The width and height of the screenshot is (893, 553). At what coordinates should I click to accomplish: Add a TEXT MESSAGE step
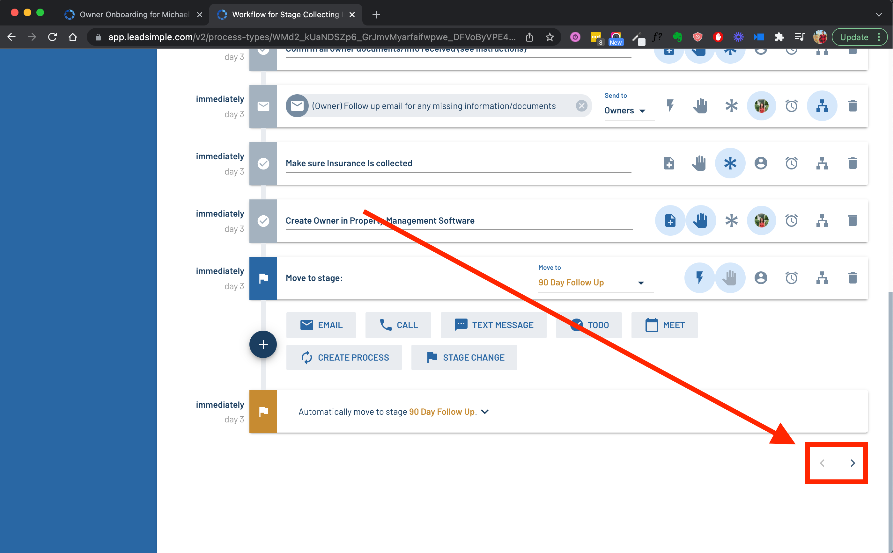click(x=494, y=325)
